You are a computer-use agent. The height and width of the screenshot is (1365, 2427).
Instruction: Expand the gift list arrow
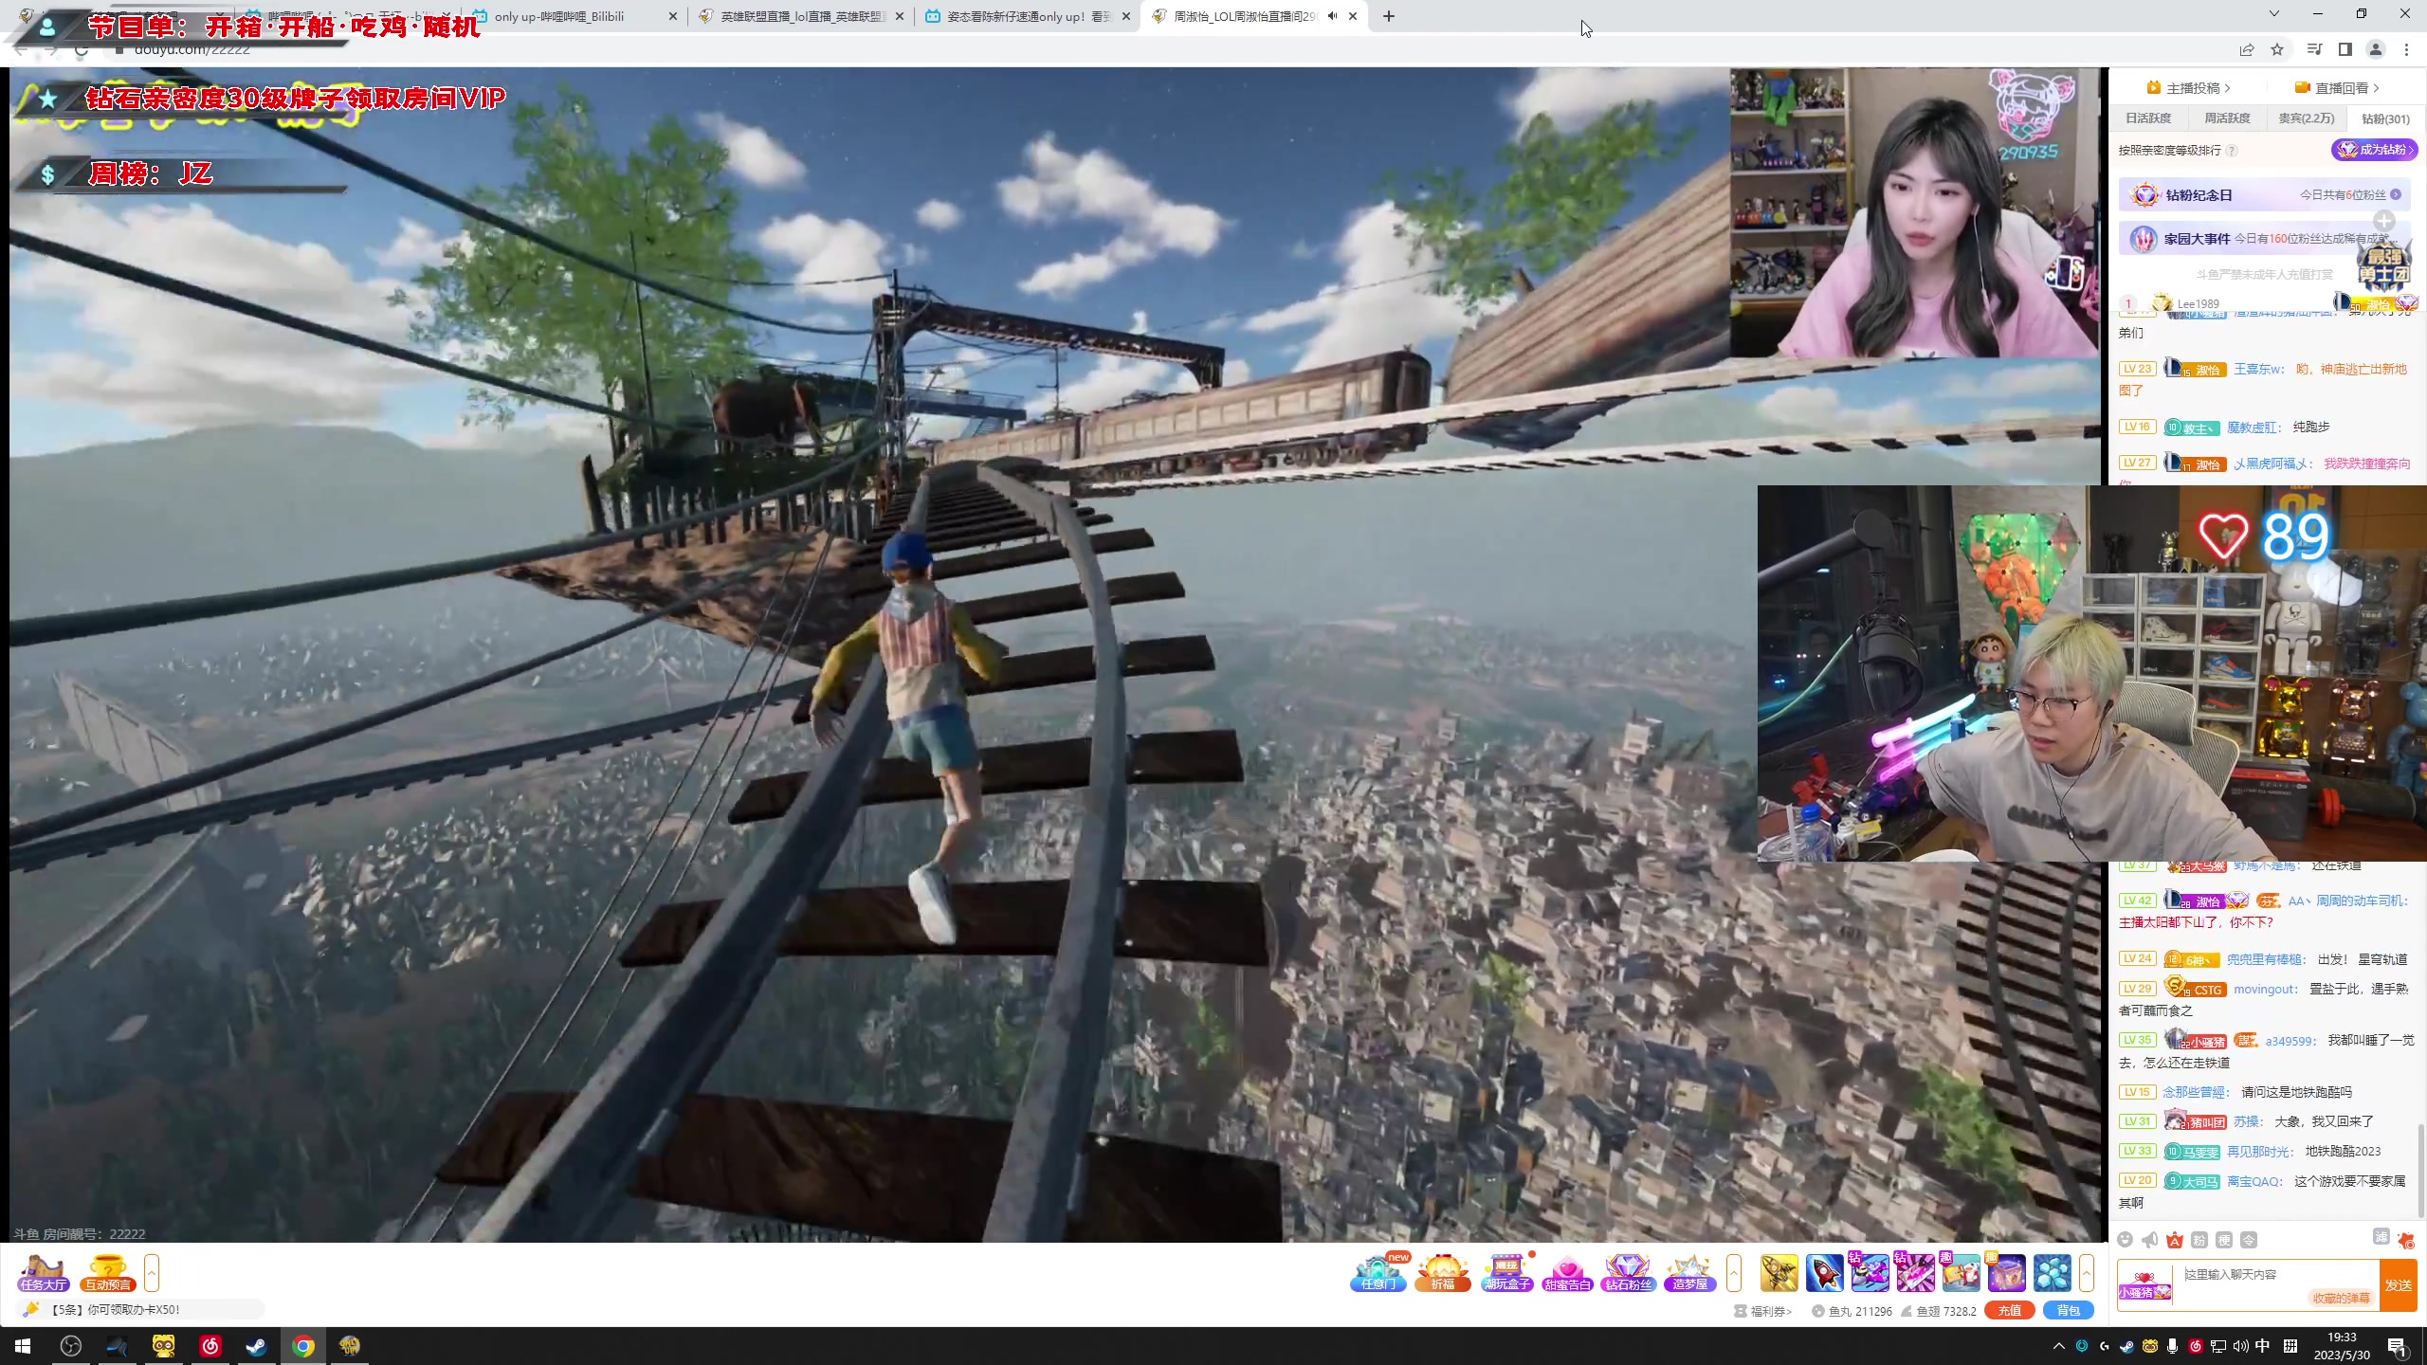[x=2087, y=1272]
